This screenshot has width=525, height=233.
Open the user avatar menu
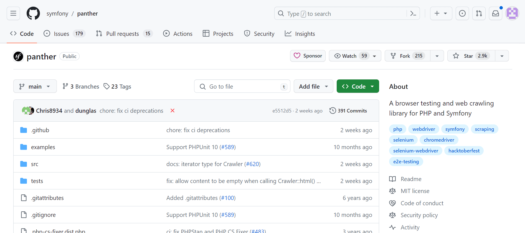pyautogui.click(x=512, y=13)
